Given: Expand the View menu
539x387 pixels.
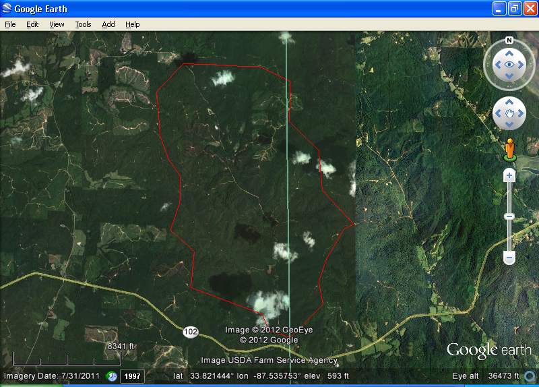Looking at the screenshot, I should (57, 24).
